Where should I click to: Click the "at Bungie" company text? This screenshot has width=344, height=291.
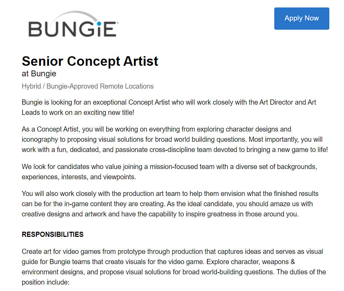coord(39,74)
